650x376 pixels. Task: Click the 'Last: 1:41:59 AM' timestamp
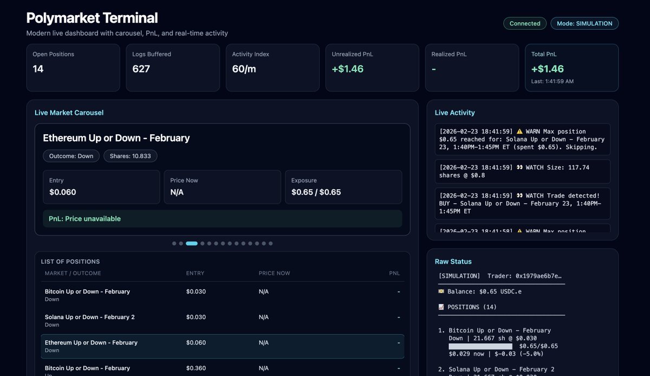552,81
